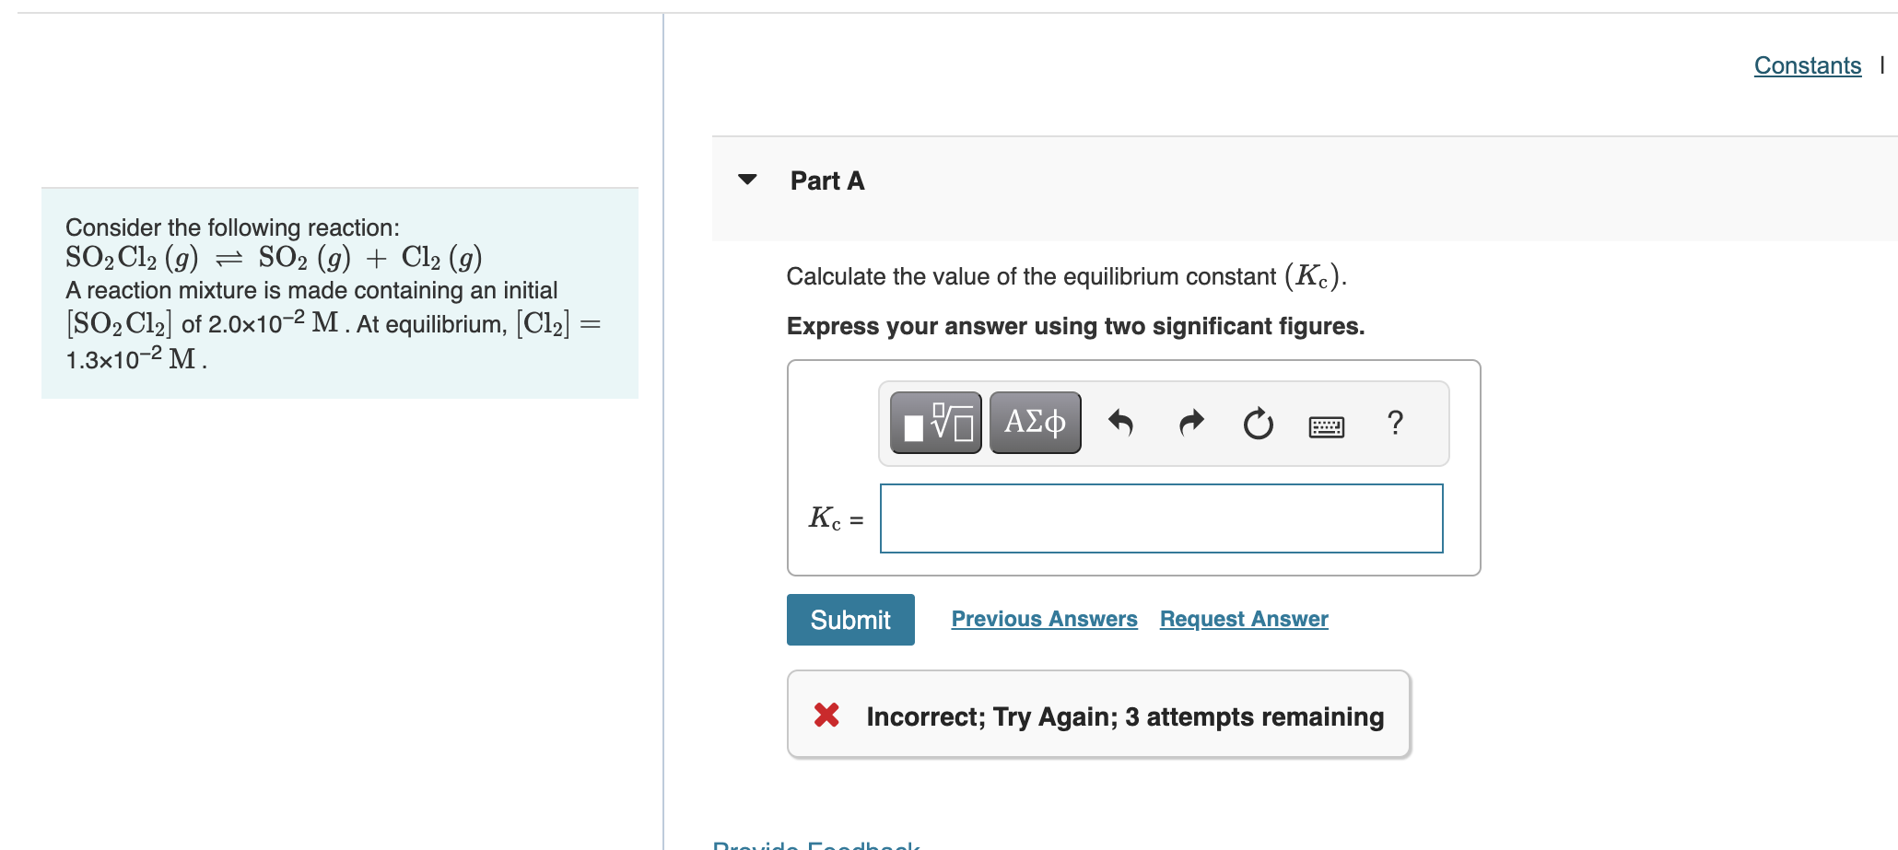Open Provide Feedback at the bottom

point(814,844)
